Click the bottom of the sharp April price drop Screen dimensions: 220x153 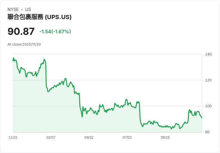point(82,117)
